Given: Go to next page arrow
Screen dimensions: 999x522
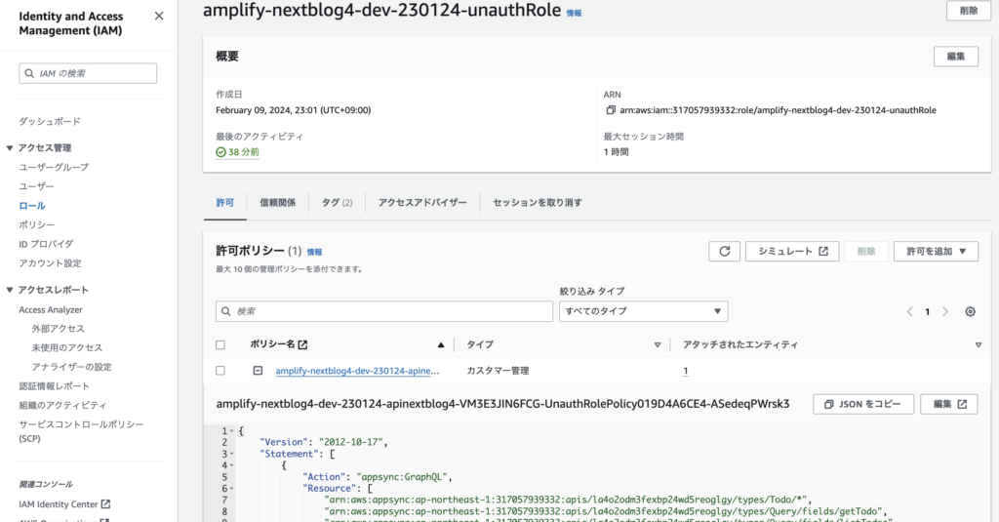Looking at the screenshot, I should pos(944,311).
